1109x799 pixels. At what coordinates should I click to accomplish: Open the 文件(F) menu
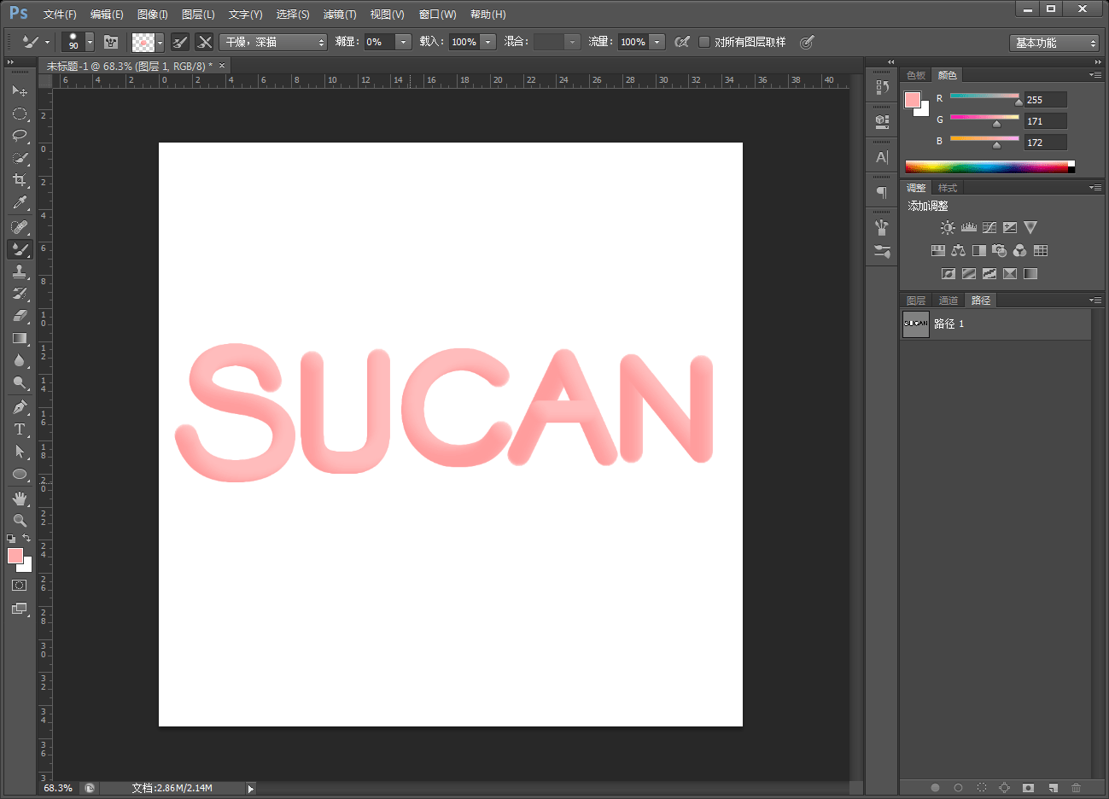point(60,15)
